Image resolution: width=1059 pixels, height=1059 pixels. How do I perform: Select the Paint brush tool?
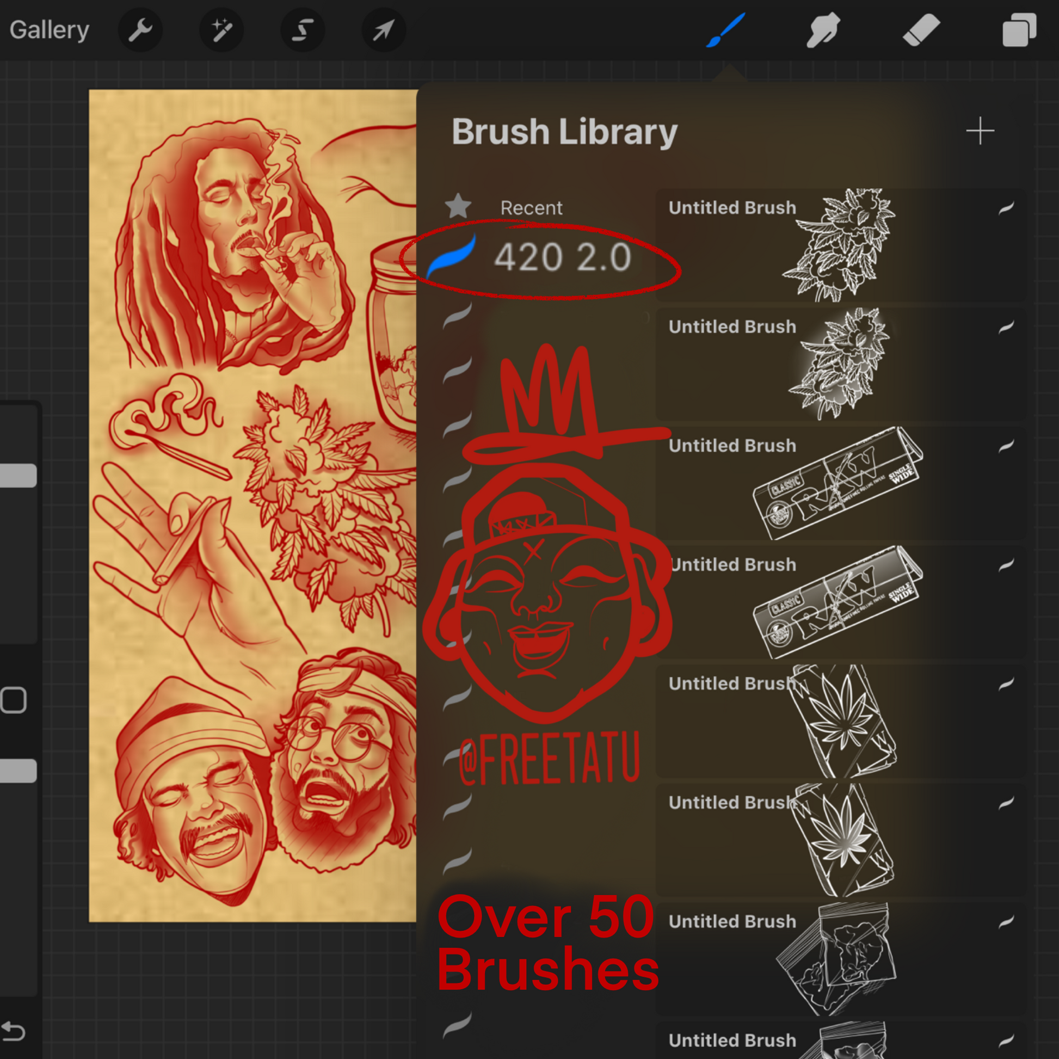(726, 29)
